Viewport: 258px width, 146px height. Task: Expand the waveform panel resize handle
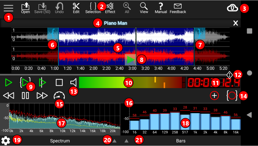230,75
